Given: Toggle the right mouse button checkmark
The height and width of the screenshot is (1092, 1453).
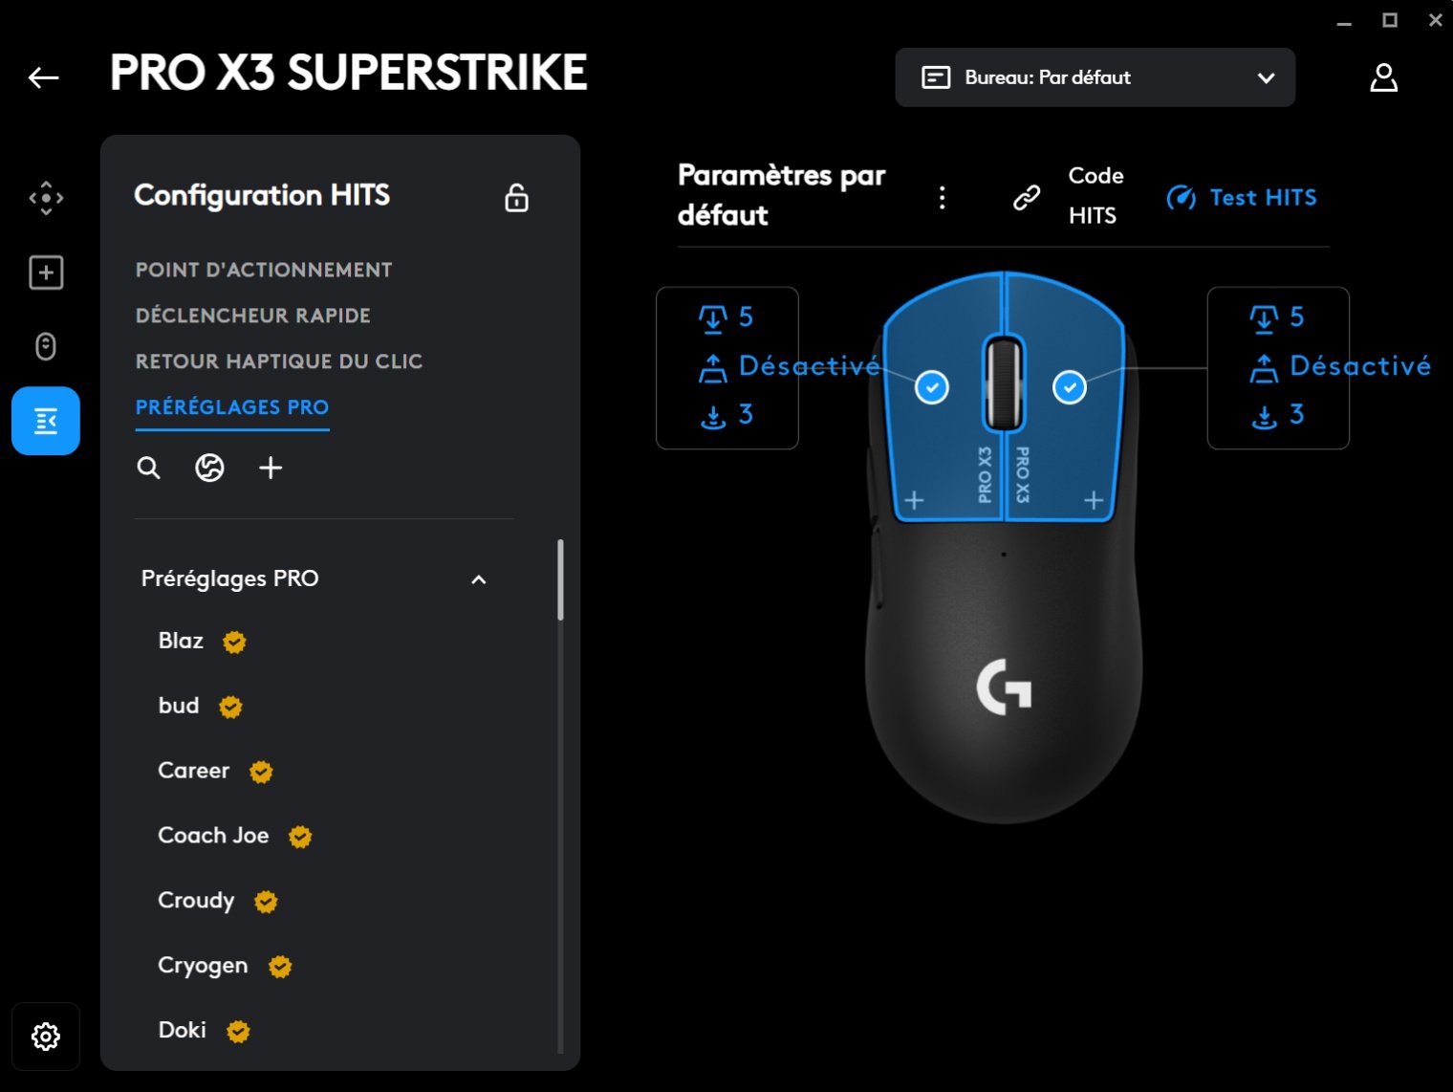Looking at the screenshot, I should (1070, 387).
